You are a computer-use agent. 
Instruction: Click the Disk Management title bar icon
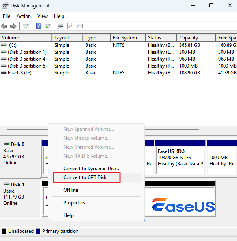pyautogui.click(x=5, y=6)
